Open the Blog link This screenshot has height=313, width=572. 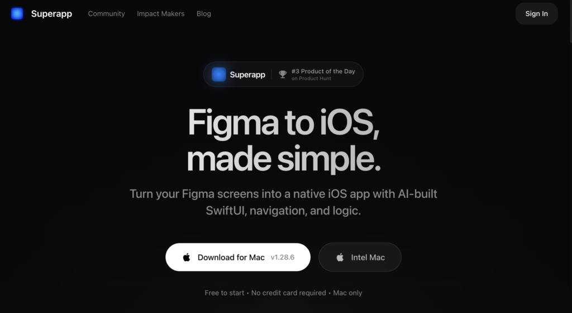click(x=203, y=13)
